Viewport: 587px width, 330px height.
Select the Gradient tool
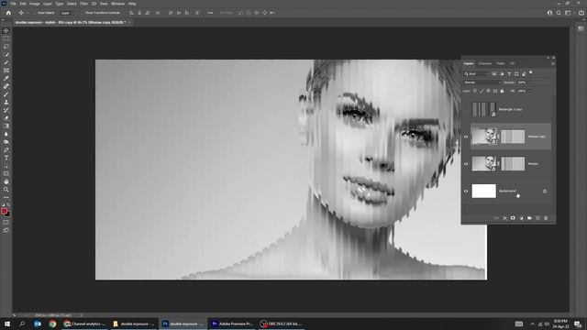[x=6, y=126]
